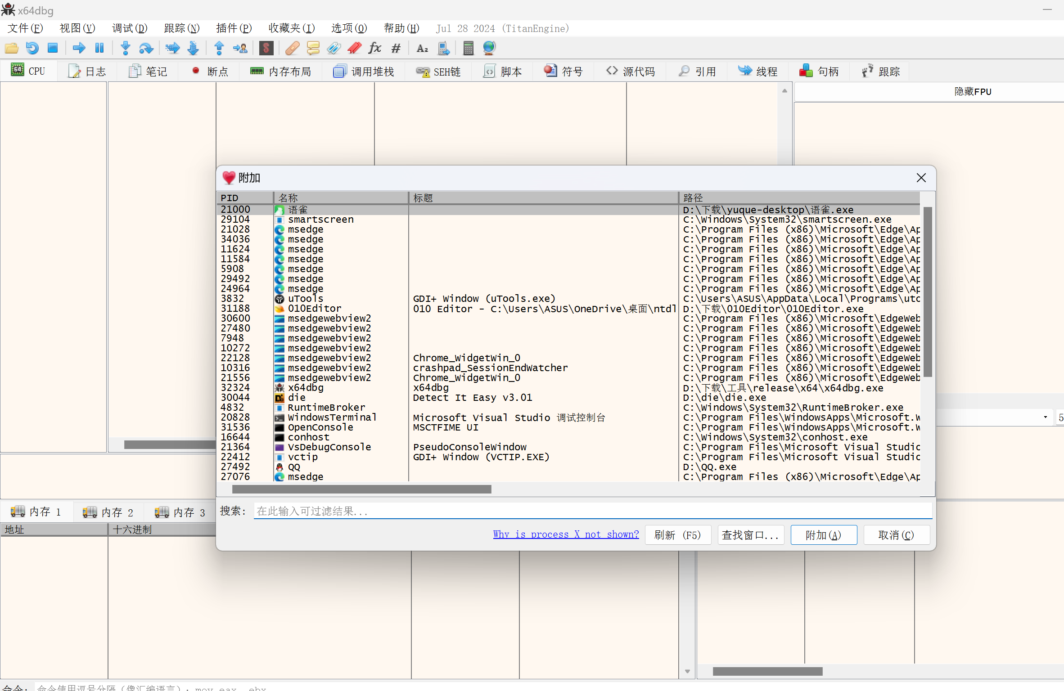1064x691 pixels.
Task: Switch to the 引用 tab
Action: 697,71
